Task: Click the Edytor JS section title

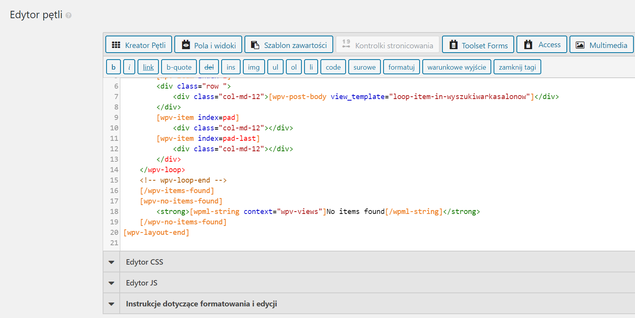Action: pos(141,283)
